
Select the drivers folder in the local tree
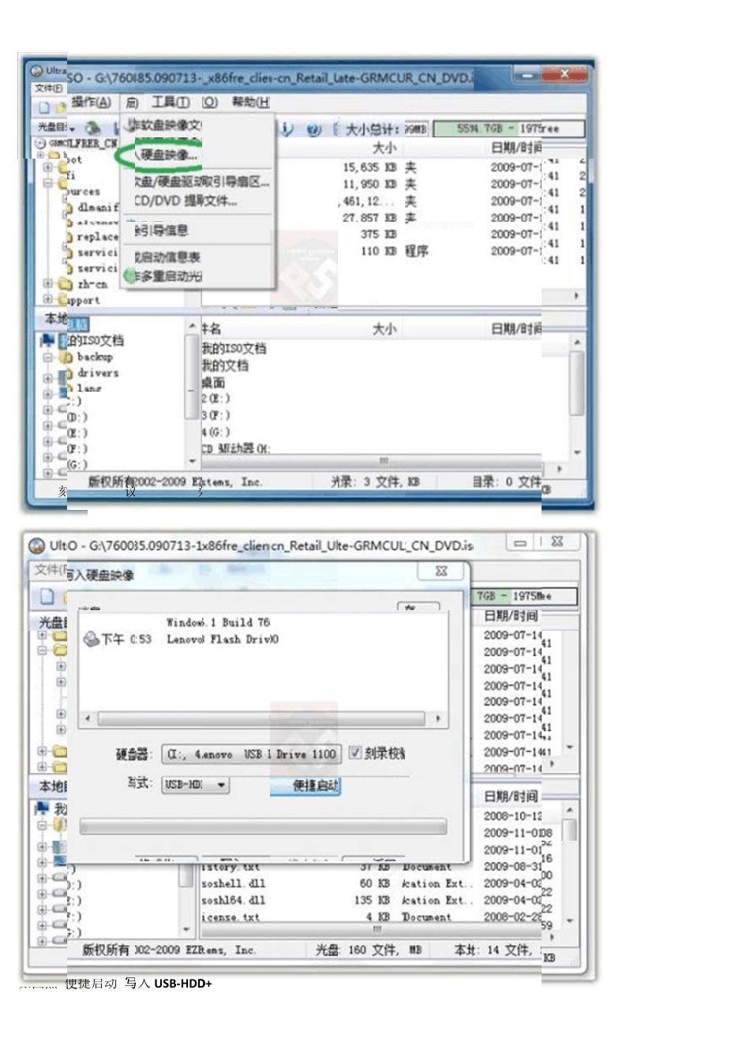pyautogui.click(x=98, y=373)
